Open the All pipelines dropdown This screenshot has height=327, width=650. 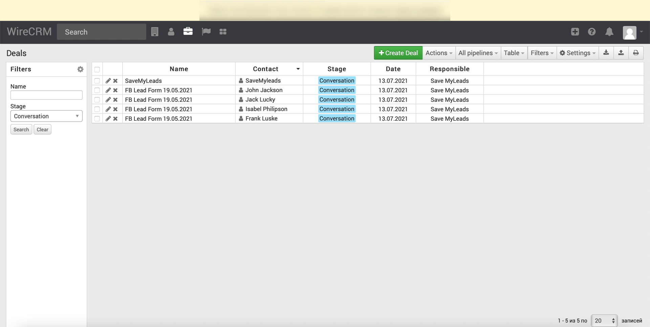[x=478, y=53]
